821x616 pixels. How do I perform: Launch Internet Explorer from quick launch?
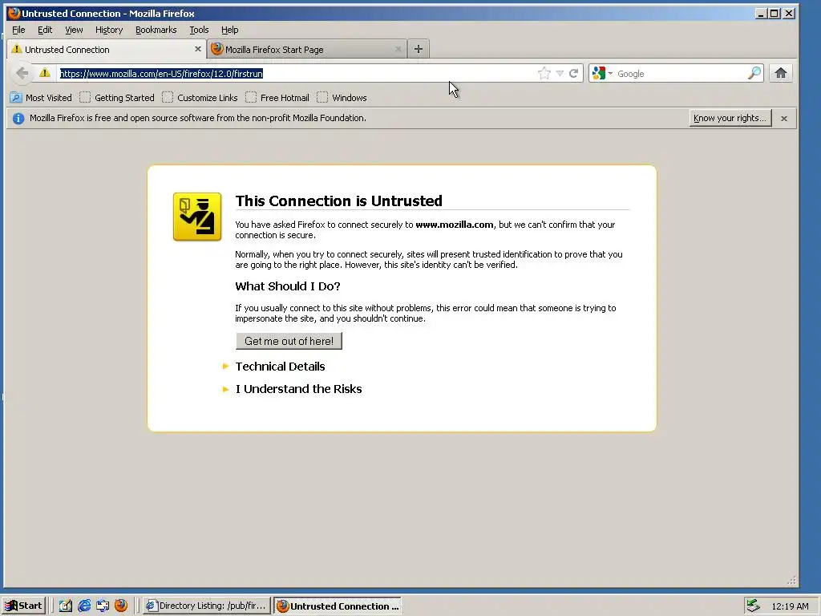click(83, 606)
